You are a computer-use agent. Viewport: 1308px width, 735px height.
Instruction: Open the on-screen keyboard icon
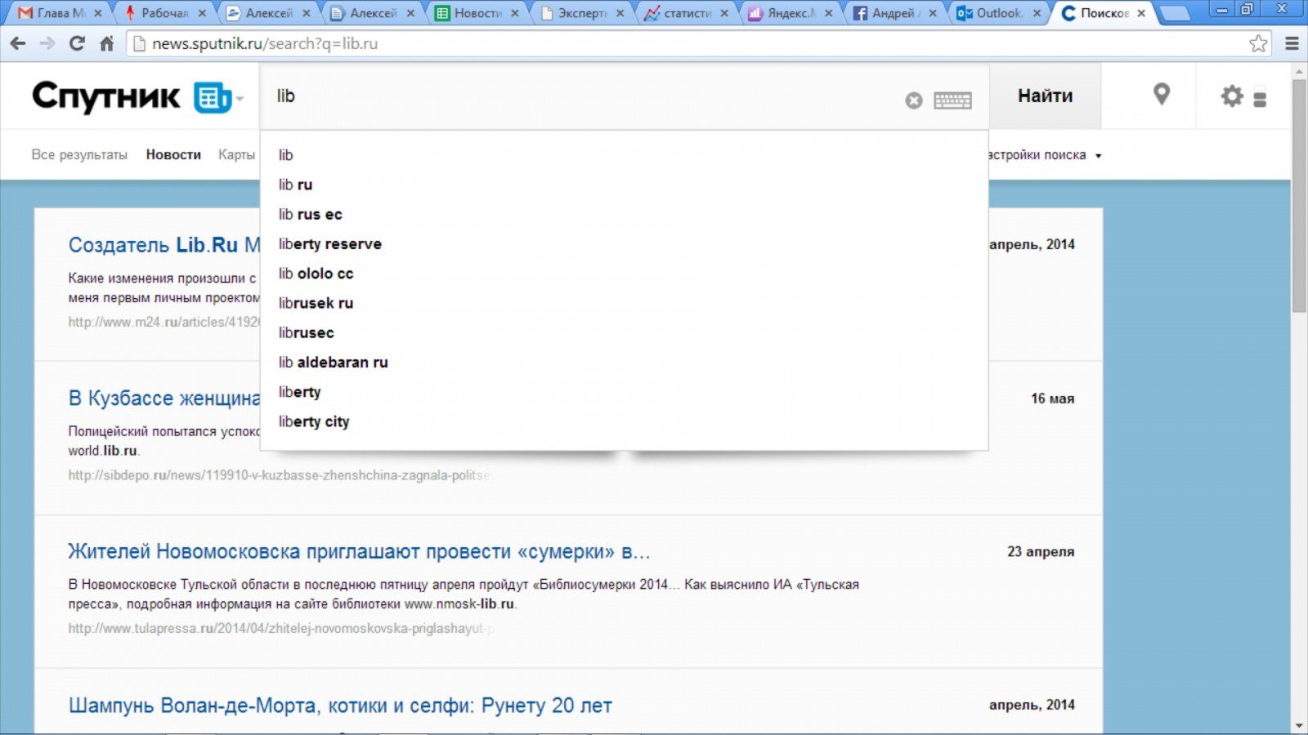(x=952, y=100)
